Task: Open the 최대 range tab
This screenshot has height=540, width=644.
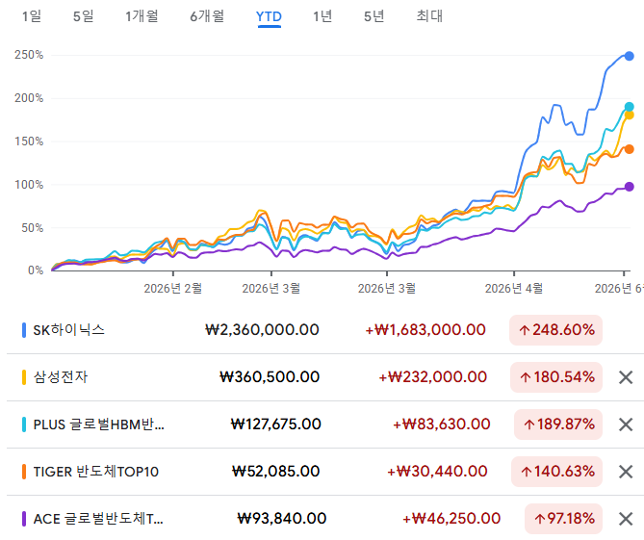Action: click(429, 16)
